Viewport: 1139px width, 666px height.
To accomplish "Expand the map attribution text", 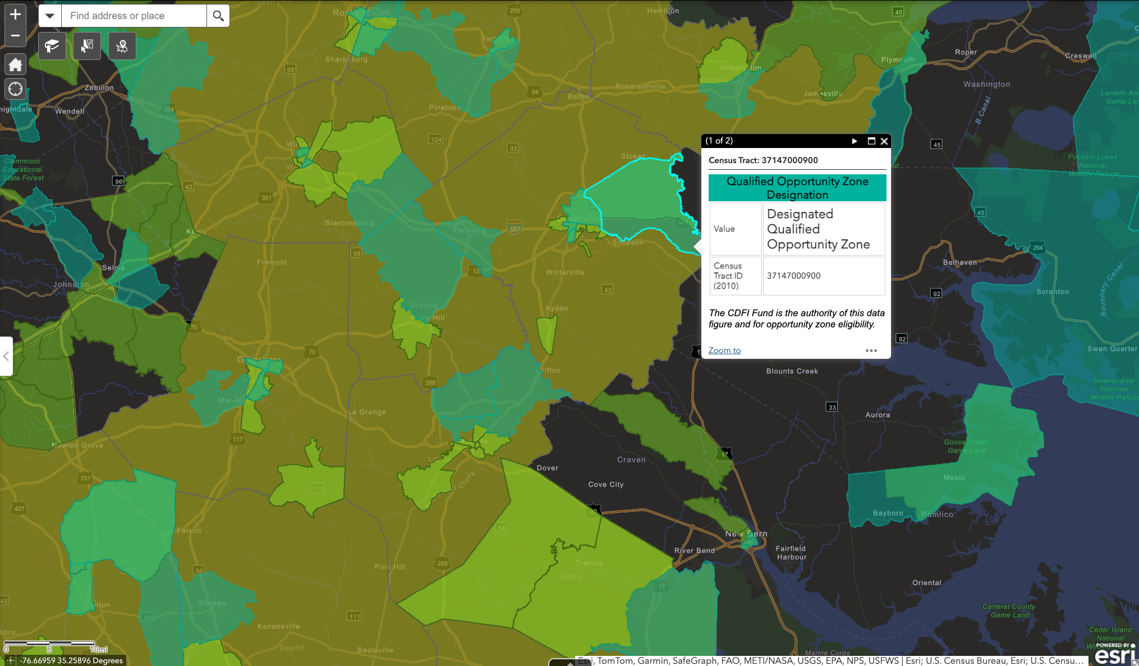I will (830, 660).
